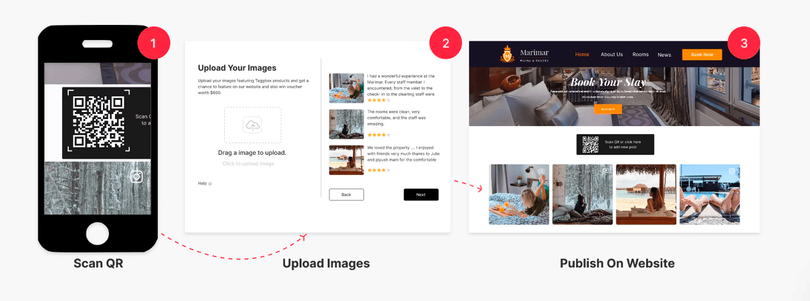Image resolution: width=810 pixels, height=301 pixels.
Task: Click the Back button
Action: tap(346, 194)
